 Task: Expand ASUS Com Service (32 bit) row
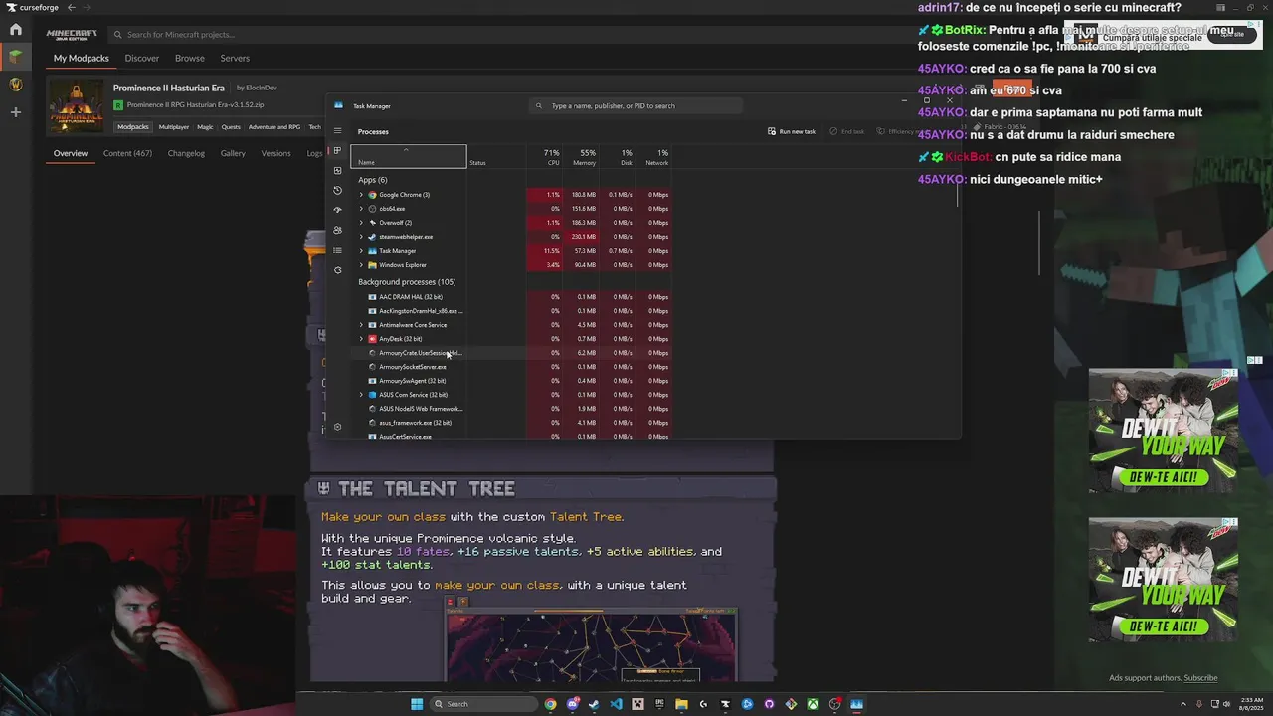pos(361,395)
